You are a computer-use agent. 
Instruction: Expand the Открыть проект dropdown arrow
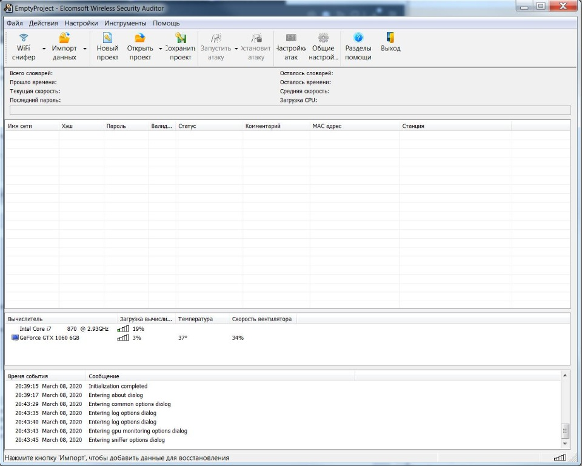point(160,48)
